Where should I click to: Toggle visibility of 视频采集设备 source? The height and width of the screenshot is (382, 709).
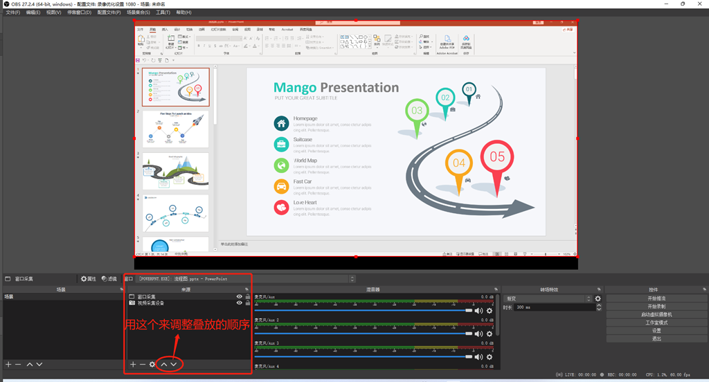[240, 303]
